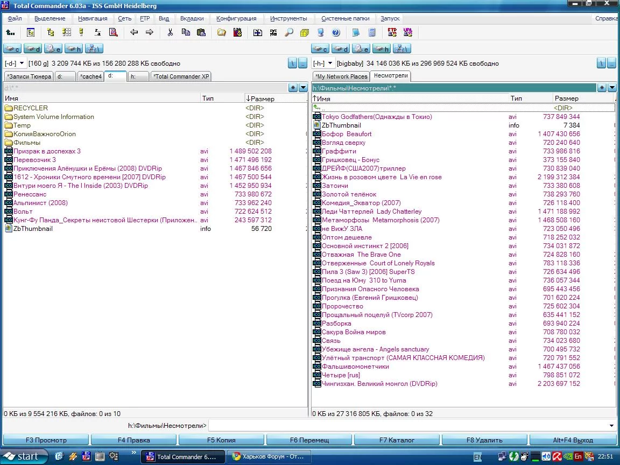Click the blue Help question mark icon

pyautogui.click(x=336, y=32)
